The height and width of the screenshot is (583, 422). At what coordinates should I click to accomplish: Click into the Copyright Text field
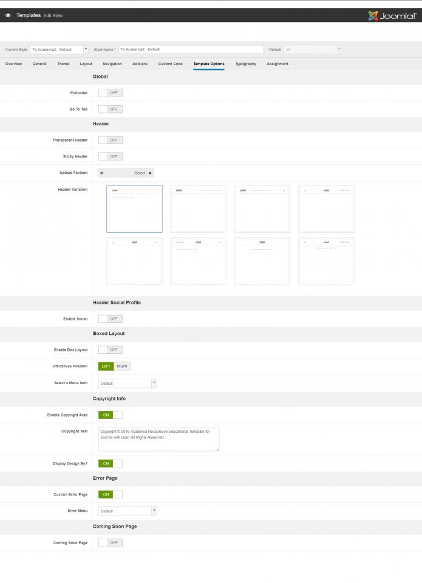click(x=158, y=438)
